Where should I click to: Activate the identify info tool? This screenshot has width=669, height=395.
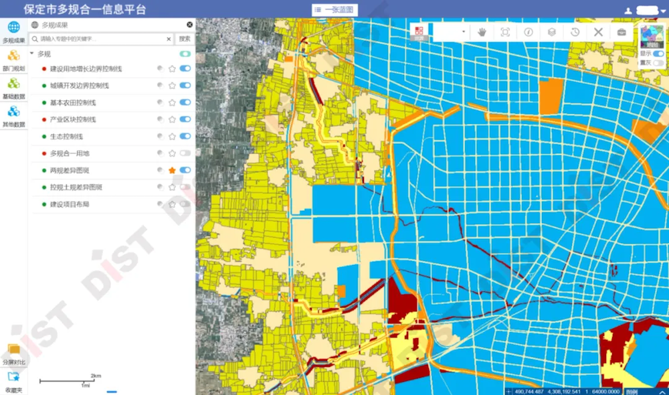click(528, 32)
